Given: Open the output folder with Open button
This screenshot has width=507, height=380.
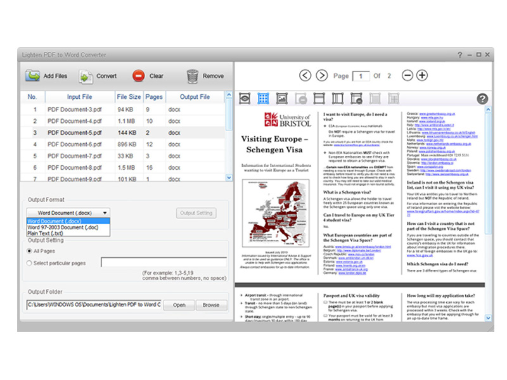Looking at the screenshot, I should [x=178, y=305].
